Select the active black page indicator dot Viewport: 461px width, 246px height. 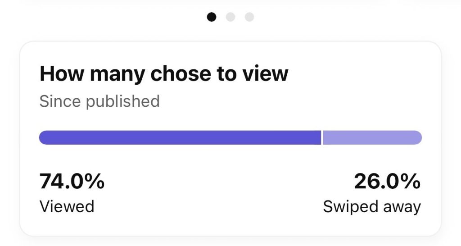point(212,17)
